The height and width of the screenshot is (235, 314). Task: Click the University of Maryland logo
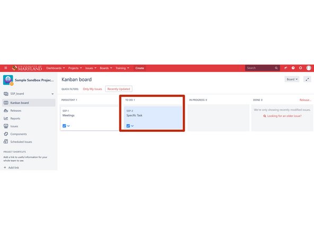point(27,68)
